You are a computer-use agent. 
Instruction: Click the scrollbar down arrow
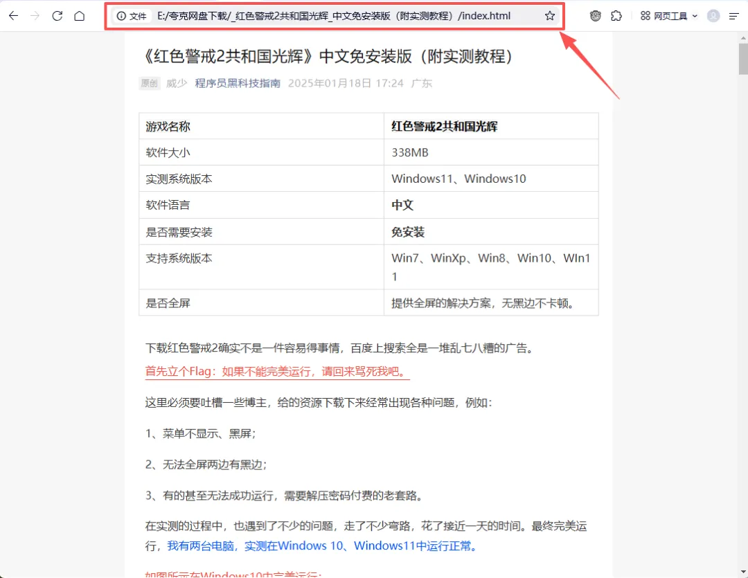(x=743, y=572)
